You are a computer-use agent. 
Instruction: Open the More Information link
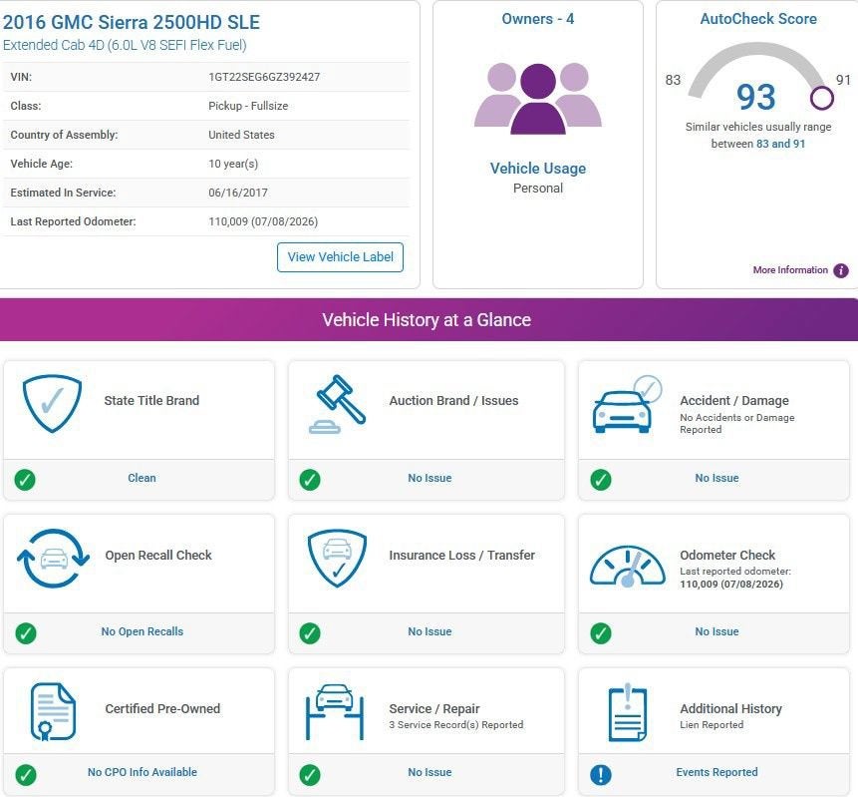coord(790,270)
